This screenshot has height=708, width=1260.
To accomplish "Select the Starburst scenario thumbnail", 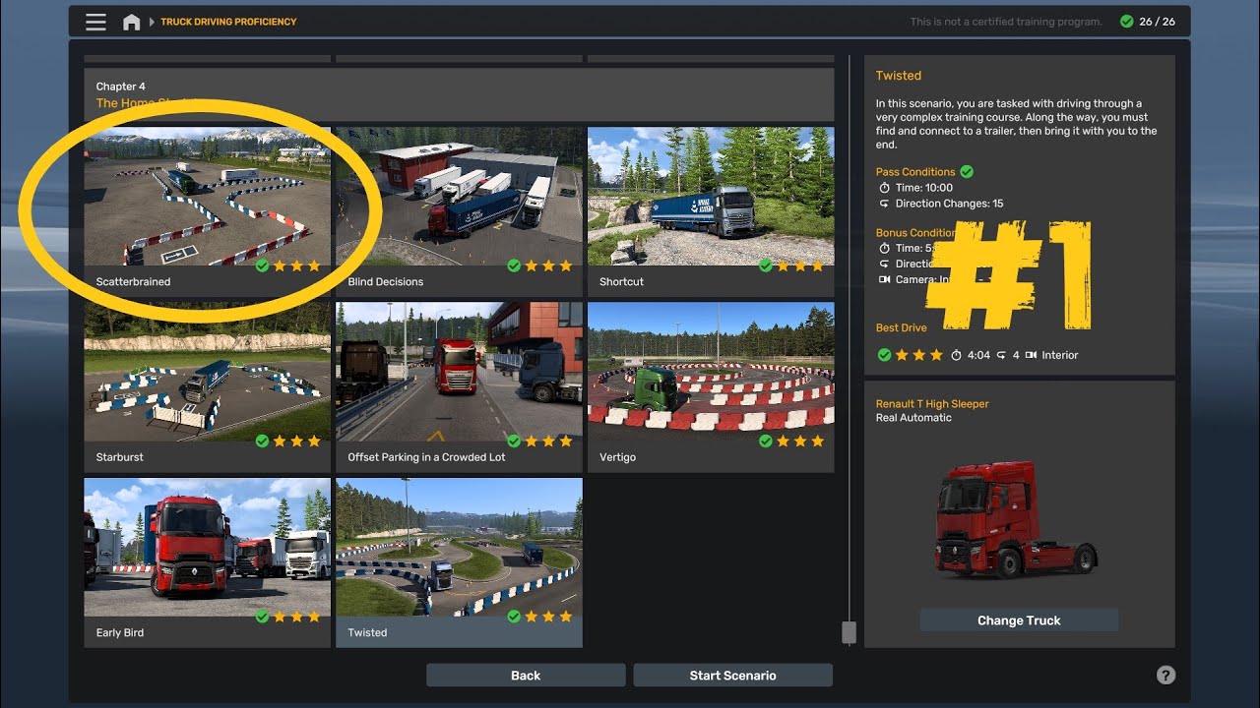I will click(x=207, y=372).
